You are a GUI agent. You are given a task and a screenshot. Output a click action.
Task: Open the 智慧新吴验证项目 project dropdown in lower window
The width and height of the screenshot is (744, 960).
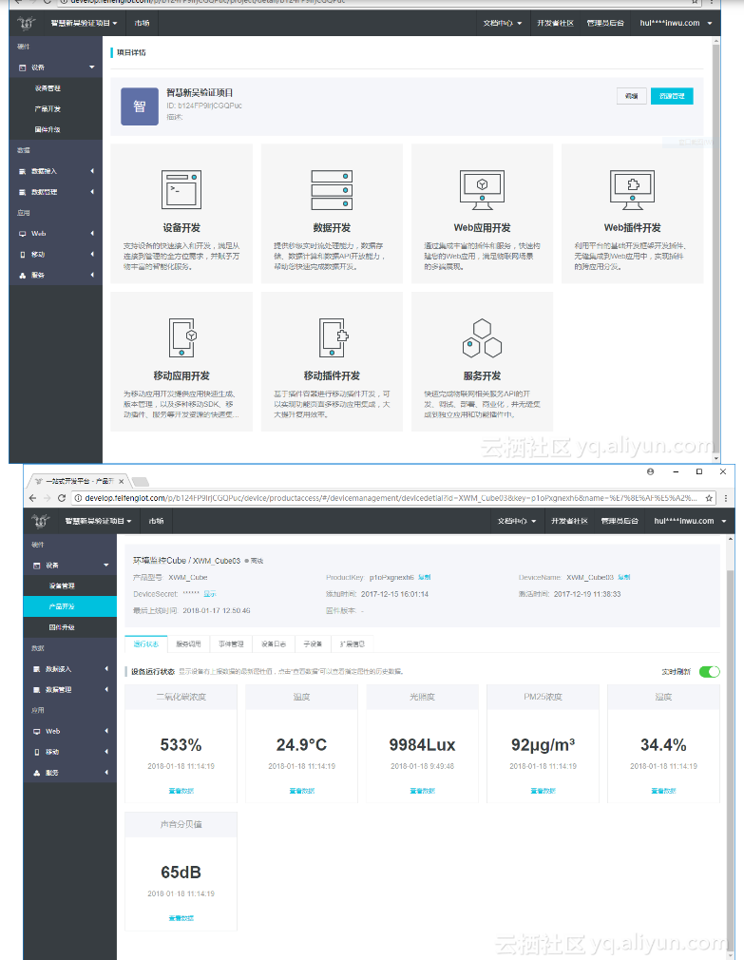coord(98,521)
